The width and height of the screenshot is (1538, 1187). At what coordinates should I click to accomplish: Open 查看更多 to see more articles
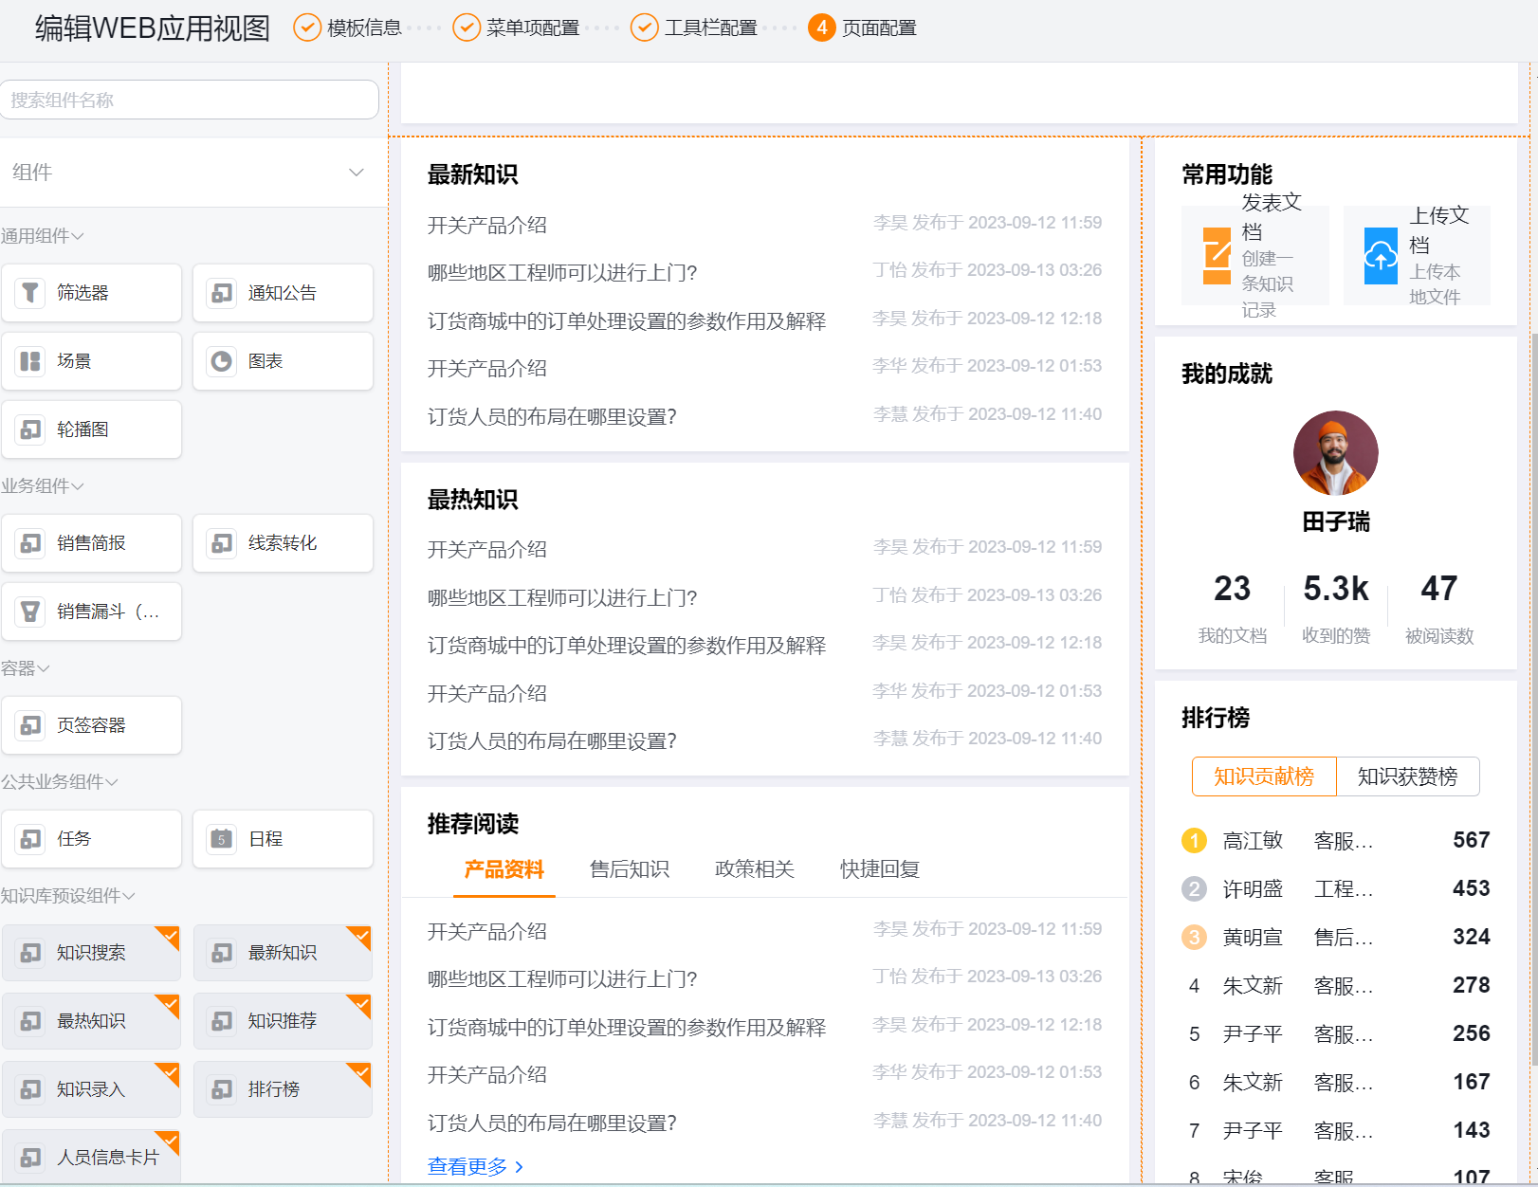(467, 1166)
